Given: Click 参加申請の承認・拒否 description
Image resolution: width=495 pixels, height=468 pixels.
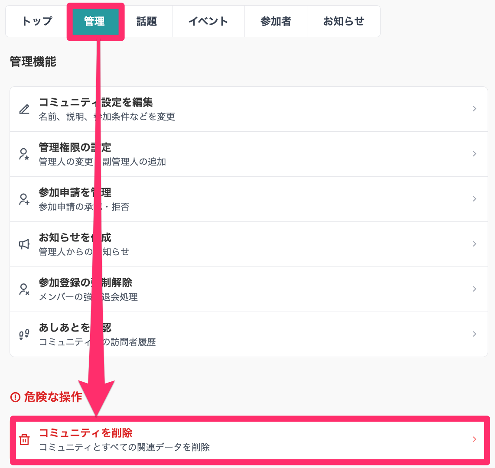Looking at the screenshot, I should (x=84, y=207).
